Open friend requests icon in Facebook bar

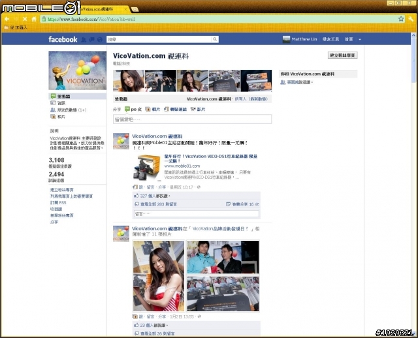84,39
